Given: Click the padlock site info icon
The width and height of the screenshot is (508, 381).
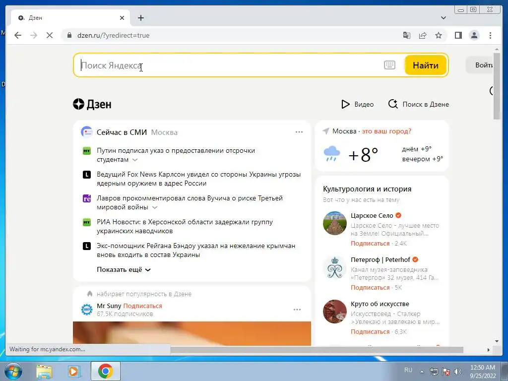Looking at the screenshot, I should (x=69, y=35).
